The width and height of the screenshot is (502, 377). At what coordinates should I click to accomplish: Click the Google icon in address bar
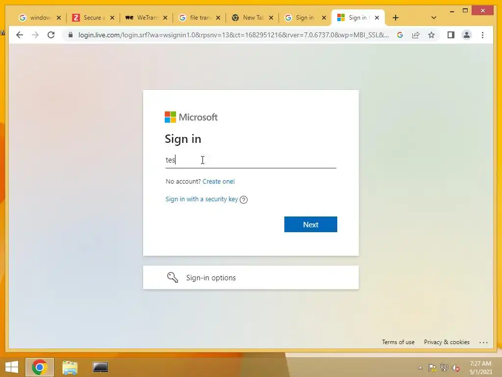tap(400, 35)
